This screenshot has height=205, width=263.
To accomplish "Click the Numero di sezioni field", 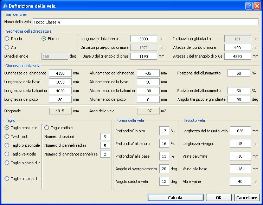I will point(105,137).
